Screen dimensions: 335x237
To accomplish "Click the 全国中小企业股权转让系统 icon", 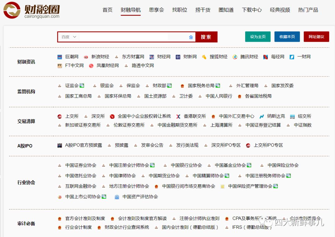I will (112, 116).
